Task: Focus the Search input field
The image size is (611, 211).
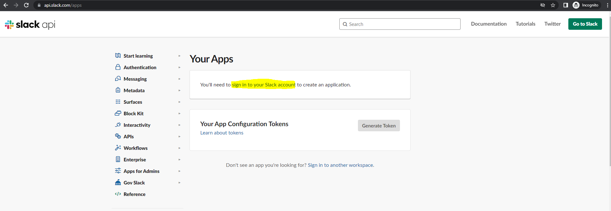Action: pyautogui.click(x=400, y=24)
